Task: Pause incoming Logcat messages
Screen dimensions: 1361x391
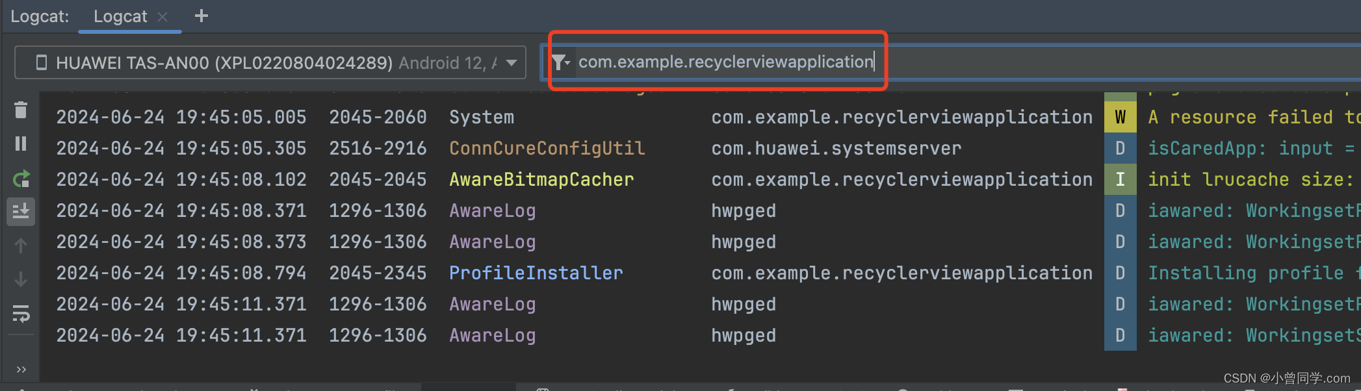Action: 21,144
